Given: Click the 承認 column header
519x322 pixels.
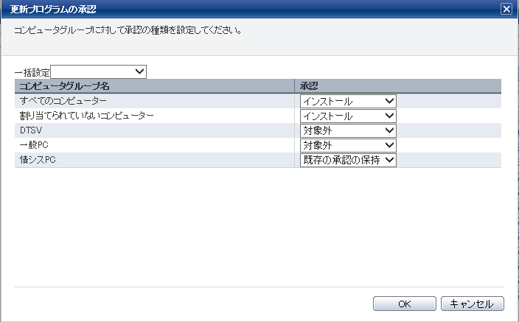Looking at the screenshot, I should pos(398,86).
